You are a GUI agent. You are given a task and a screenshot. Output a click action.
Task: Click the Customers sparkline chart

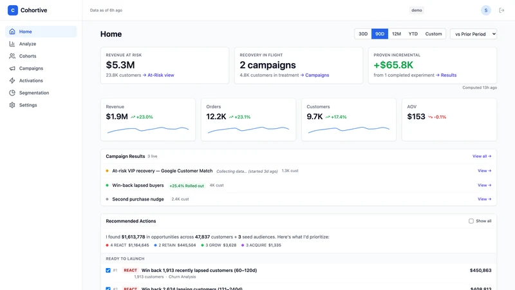pyautogui.click(x=349, y=130)
